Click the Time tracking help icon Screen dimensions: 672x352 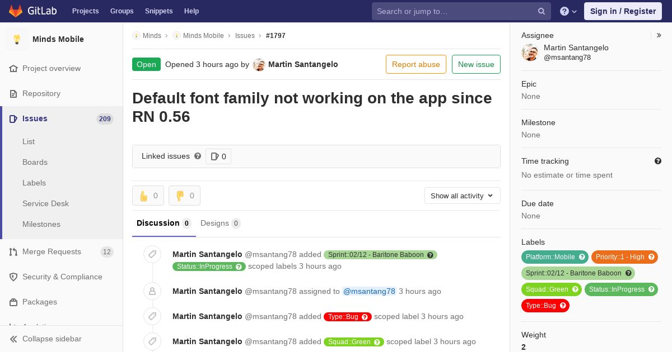[658, 161]
